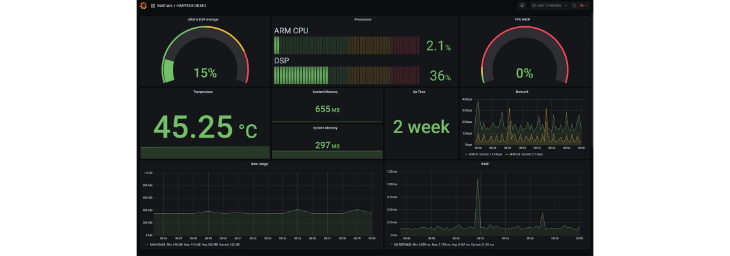Click the Grafana logo home icon
Image resolution: width=730 pixels, height=256 pixels.
(143, 5)
